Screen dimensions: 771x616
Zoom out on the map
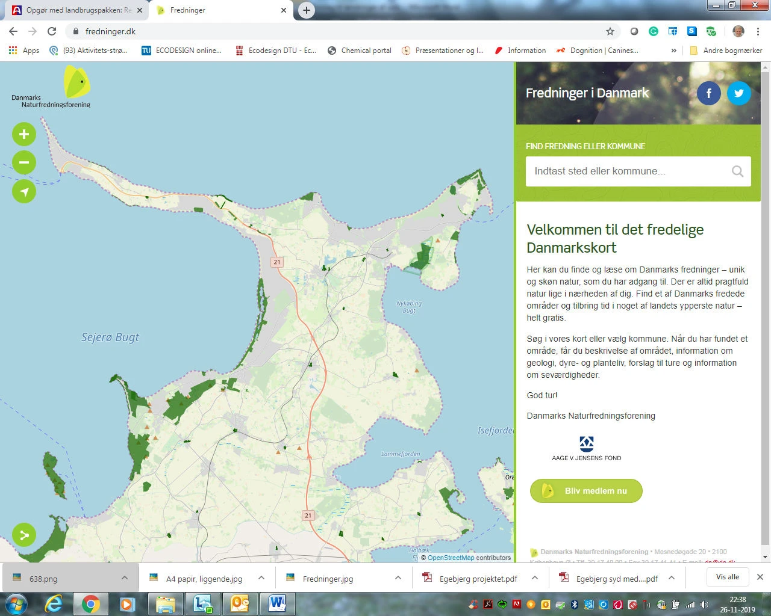24,162
